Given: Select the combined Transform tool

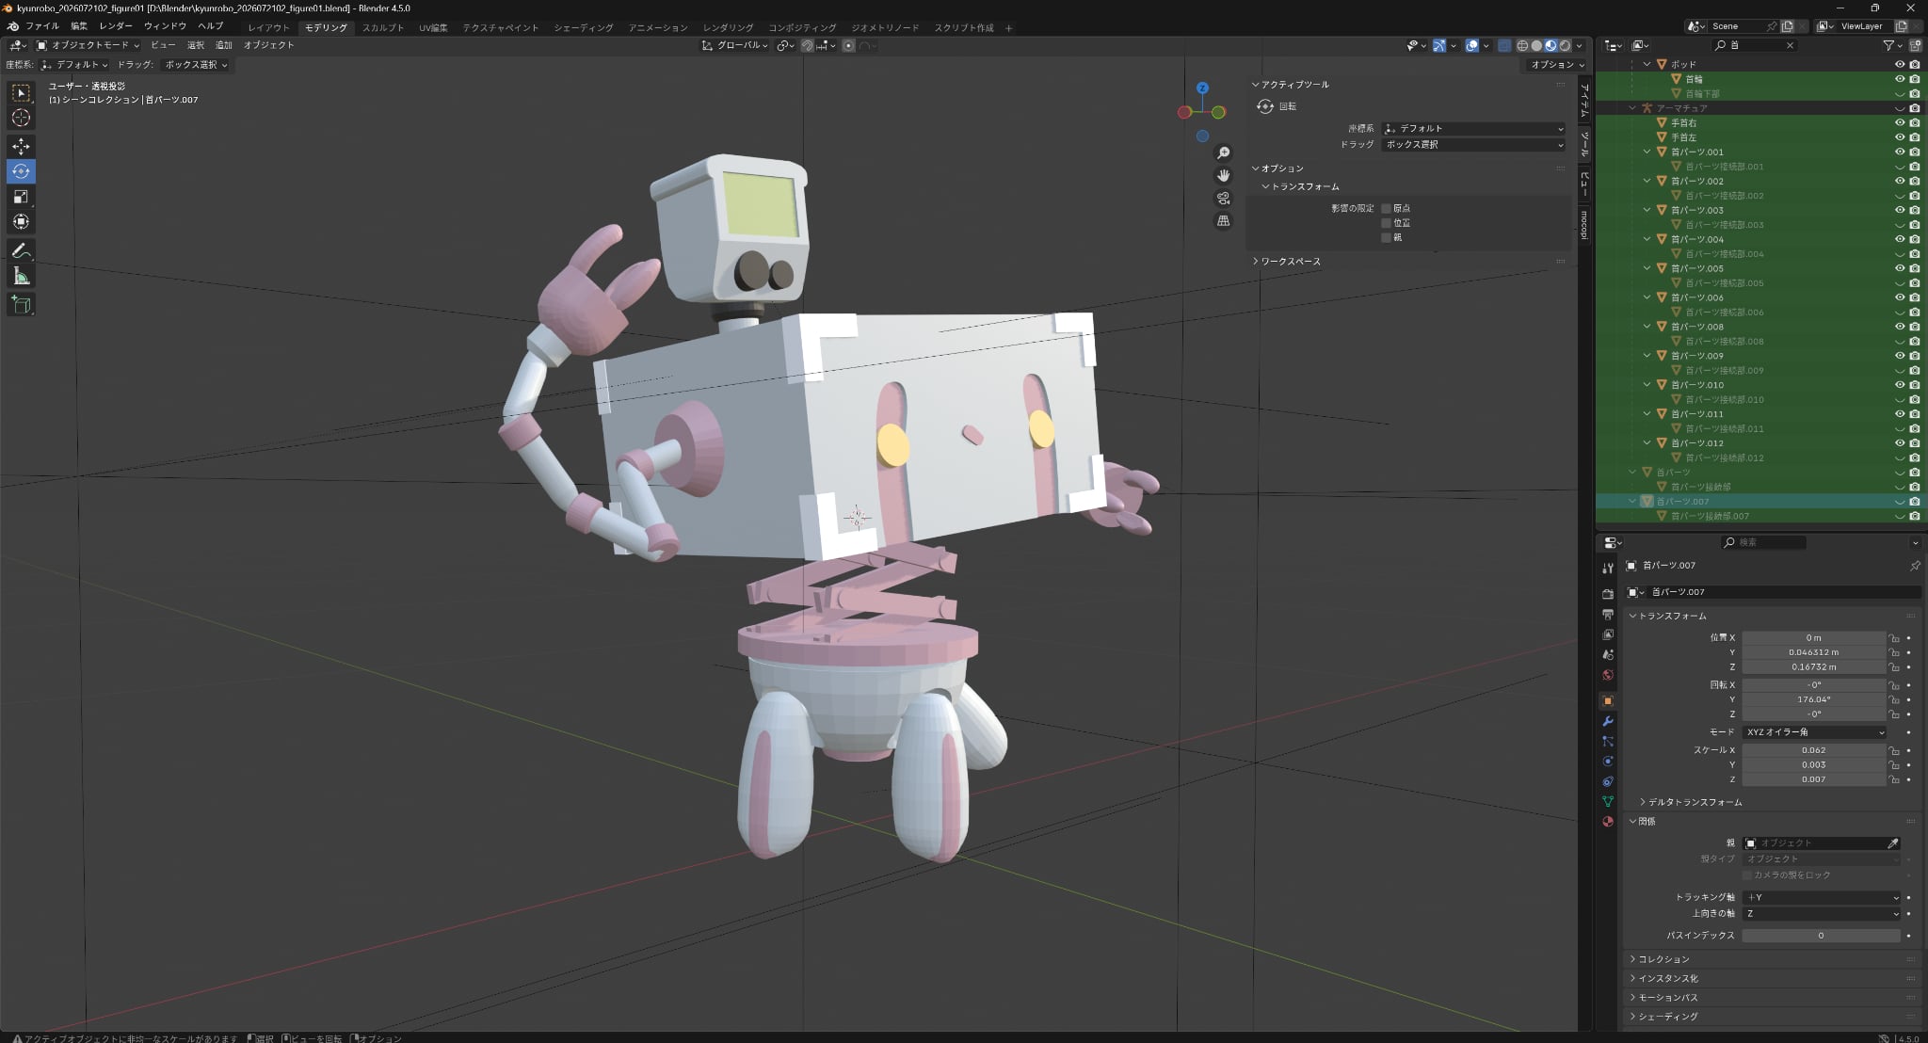Looking at the screenshot, I should pos(21,222).
